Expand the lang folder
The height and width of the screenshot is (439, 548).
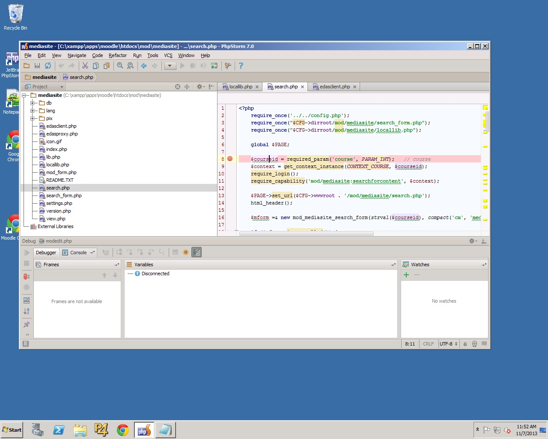[33, 111]
